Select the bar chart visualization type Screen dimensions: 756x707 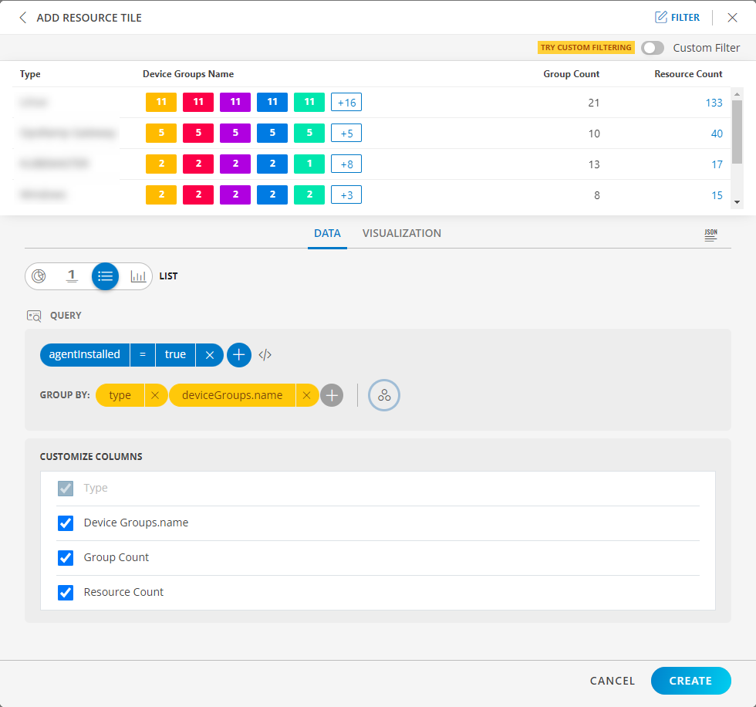click(138, 276)
